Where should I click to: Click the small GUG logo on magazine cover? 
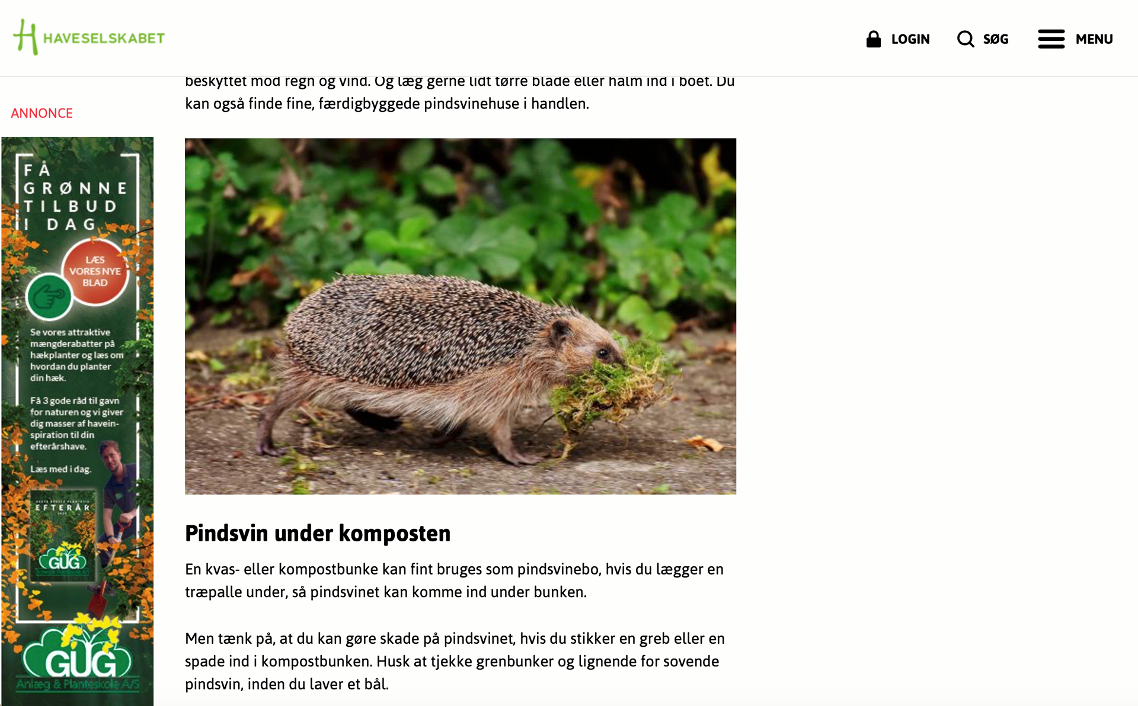(x=63, y=561)
